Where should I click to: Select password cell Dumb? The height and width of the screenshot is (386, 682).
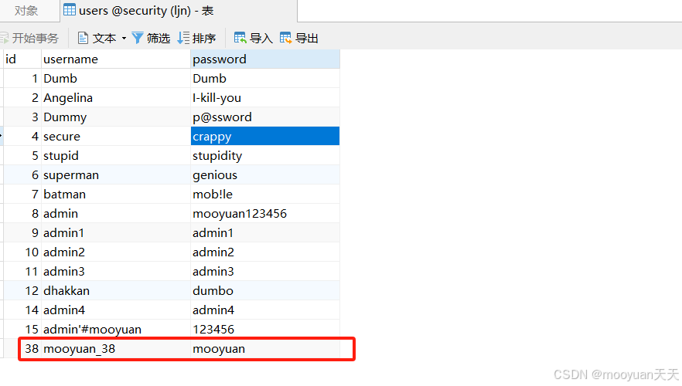point(265,79)
